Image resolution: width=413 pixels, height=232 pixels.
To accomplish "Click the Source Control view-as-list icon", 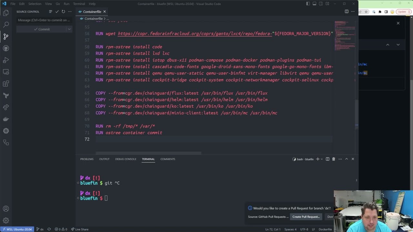I will click(x=50, y=12).
